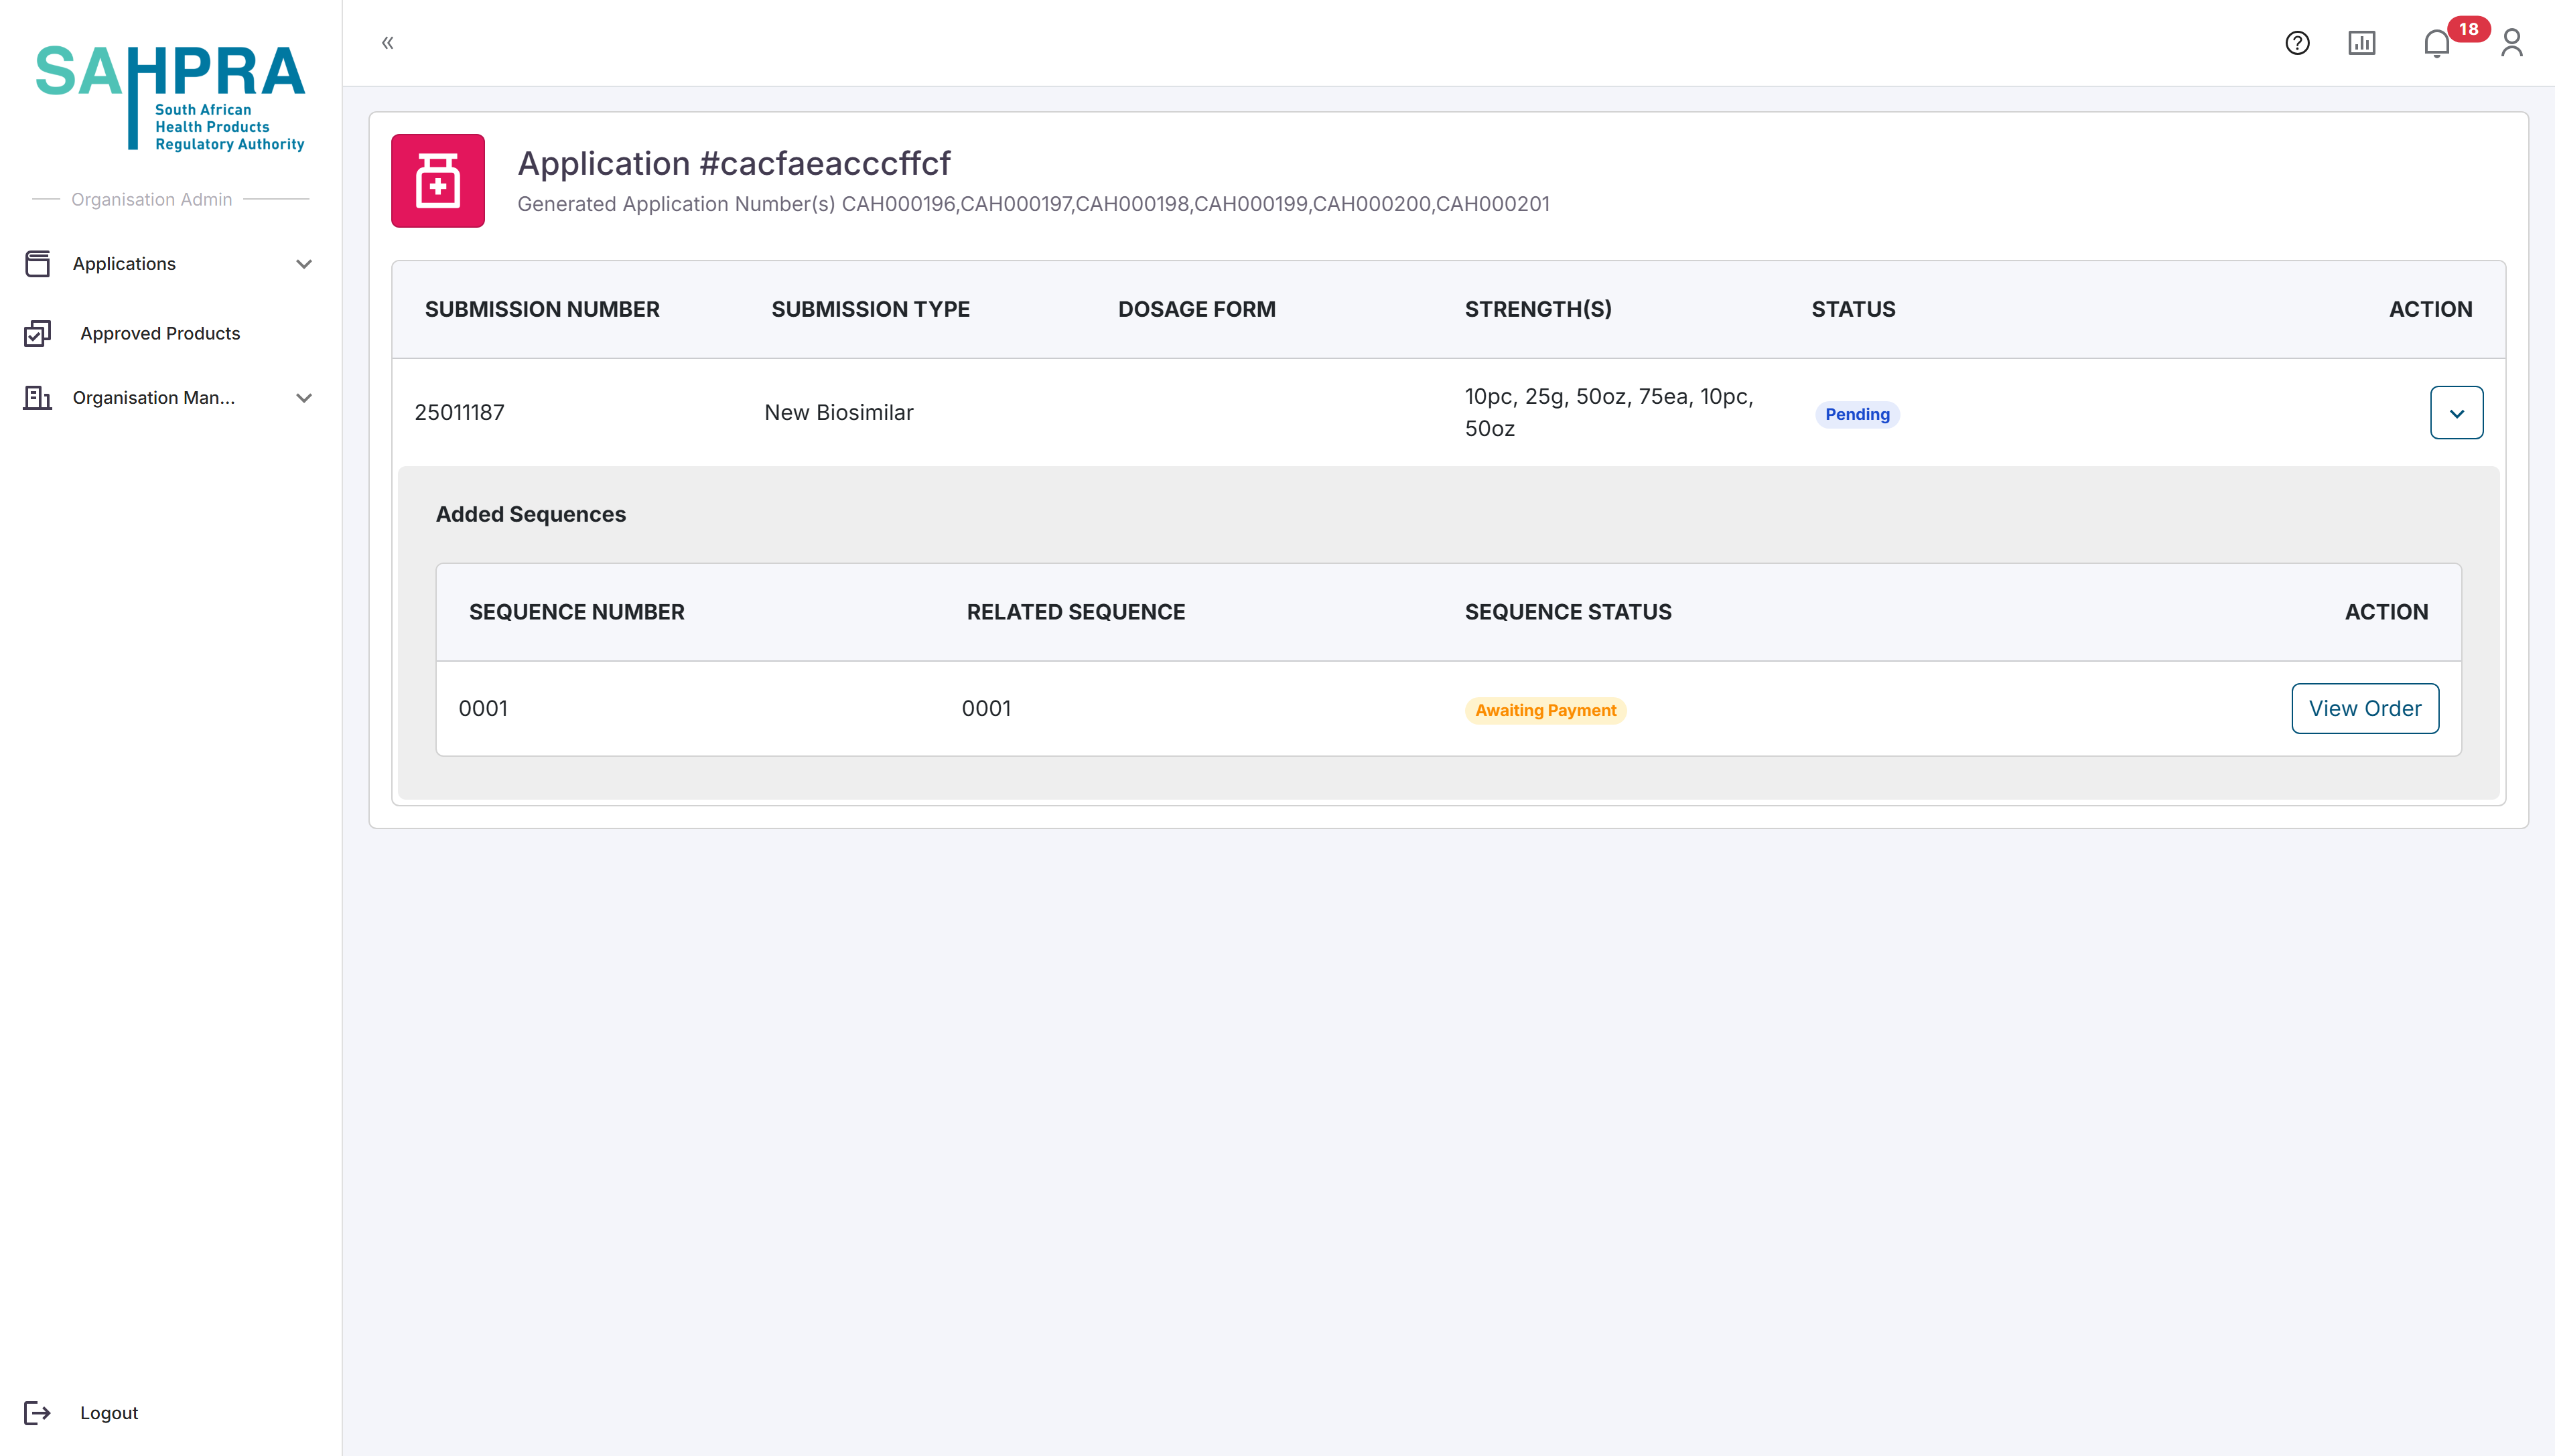Click the SUBMISSION NUMBER column header
Image resolution: width=2555 pixels, height=1456 pixels.
pyautogui.click(x=542, y=310)
